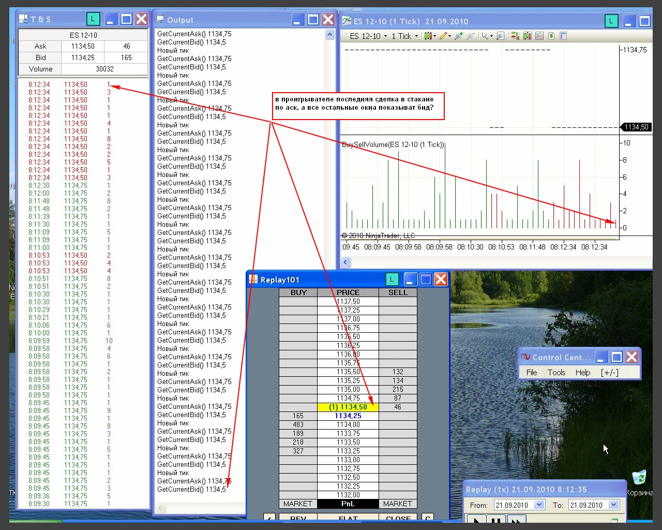The height and width of the screenshot is (530, 662).
Task: Click the buy-side MARKET button
Action: click(298, 504)
